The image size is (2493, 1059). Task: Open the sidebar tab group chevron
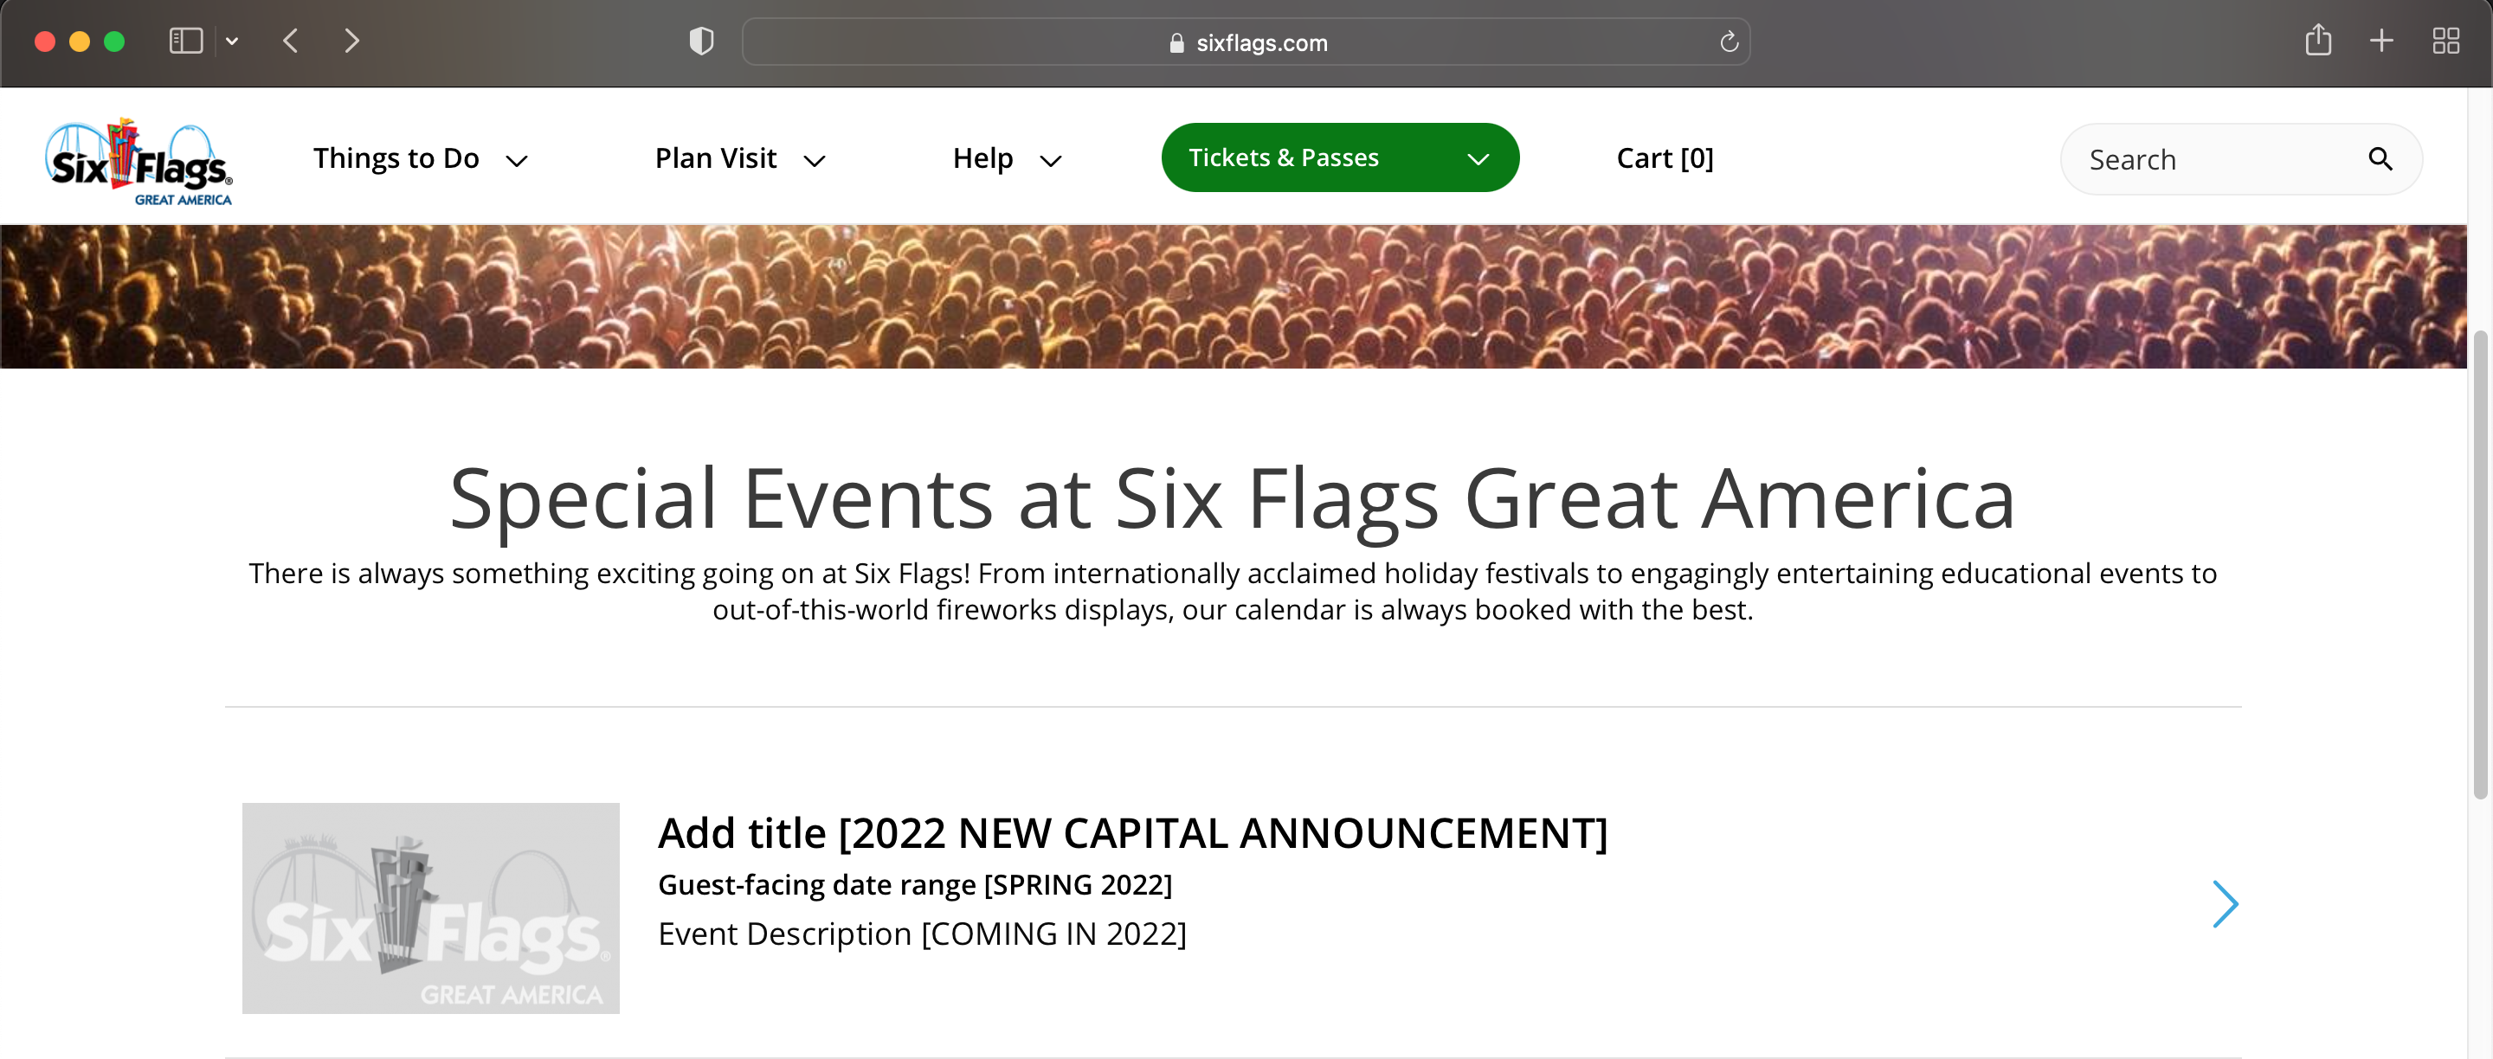click(231, 41)
